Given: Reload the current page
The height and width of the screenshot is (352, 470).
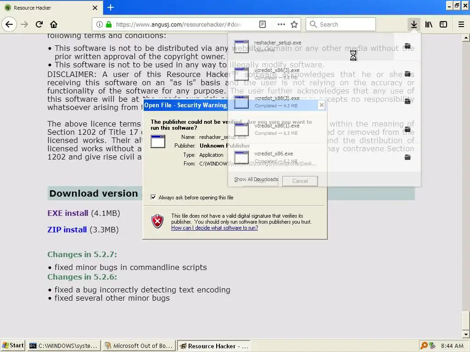Looking at the screenshot, I should (39, 24).
